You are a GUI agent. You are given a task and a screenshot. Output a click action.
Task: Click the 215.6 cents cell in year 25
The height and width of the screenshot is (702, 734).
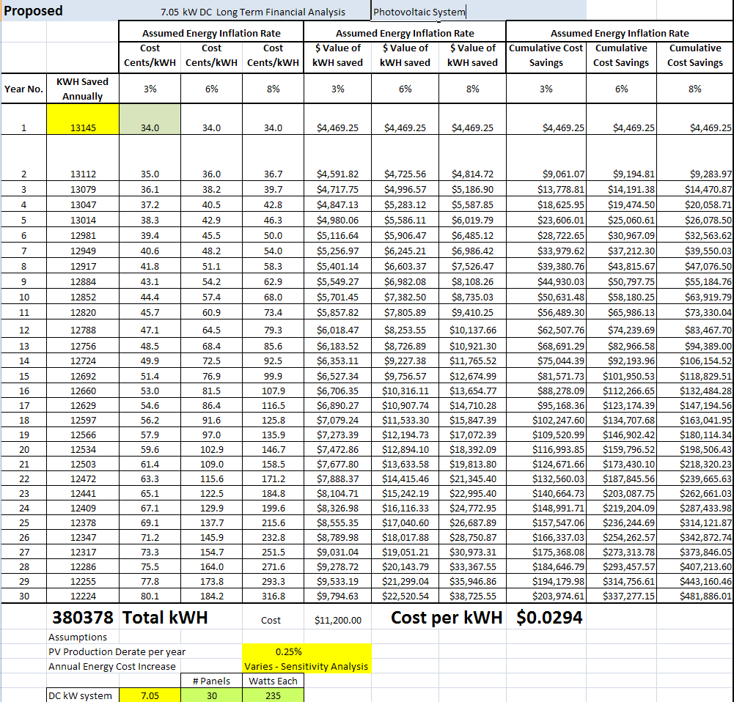[x=273, y=522]
